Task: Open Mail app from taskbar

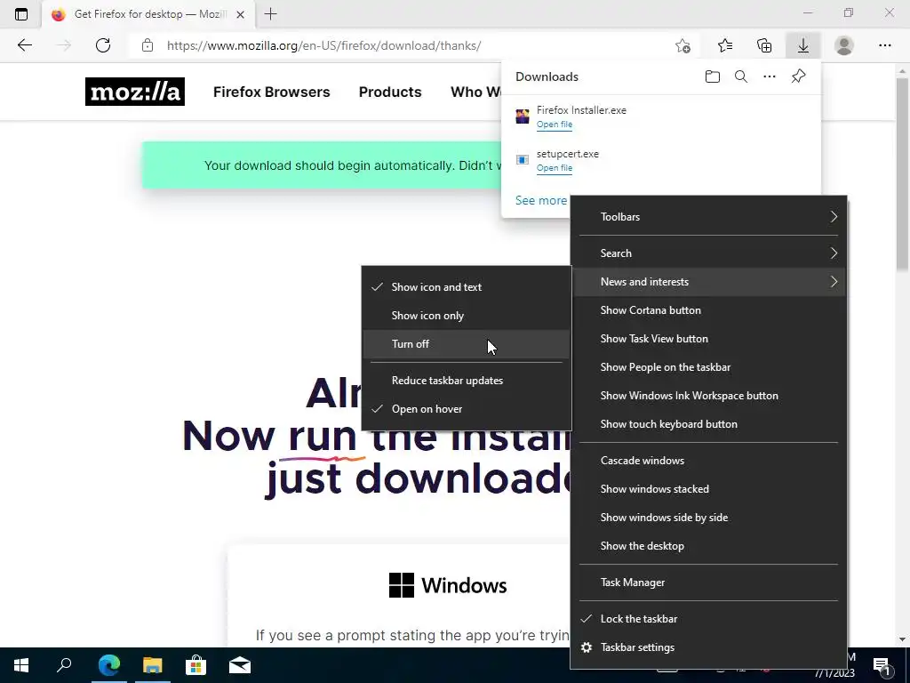Action: [240, 665]
